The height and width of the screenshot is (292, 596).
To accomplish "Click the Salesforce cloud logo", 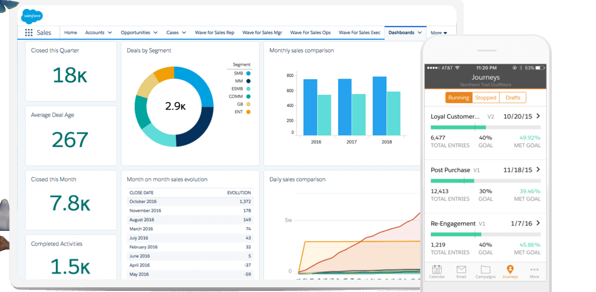I will (x=32, y=17).
